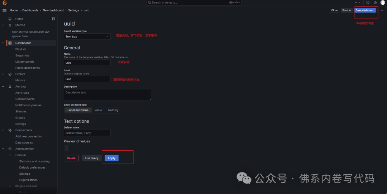Screen dimensions: 387x194
Task: Open Default preferences
Action: click(x=32, y=168)
